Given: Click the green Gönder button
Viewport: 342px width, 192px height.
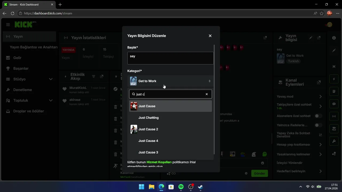Looking at the screenshot, I should point(259,173).
